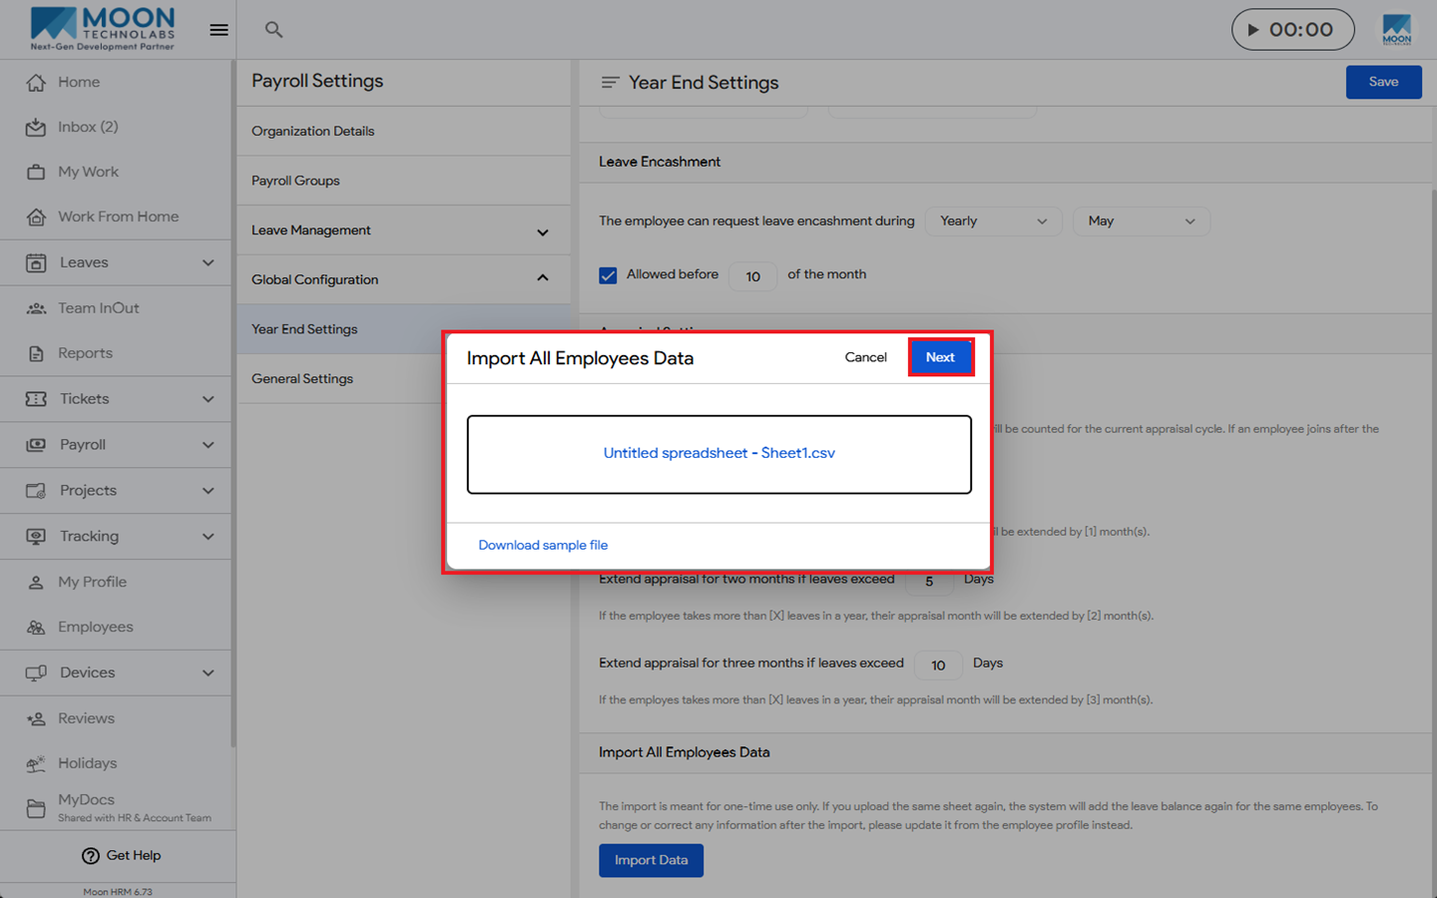This screenshot has height=898, width=1437.
Task: Open the search magnifier icon
Action: (273, 30)
